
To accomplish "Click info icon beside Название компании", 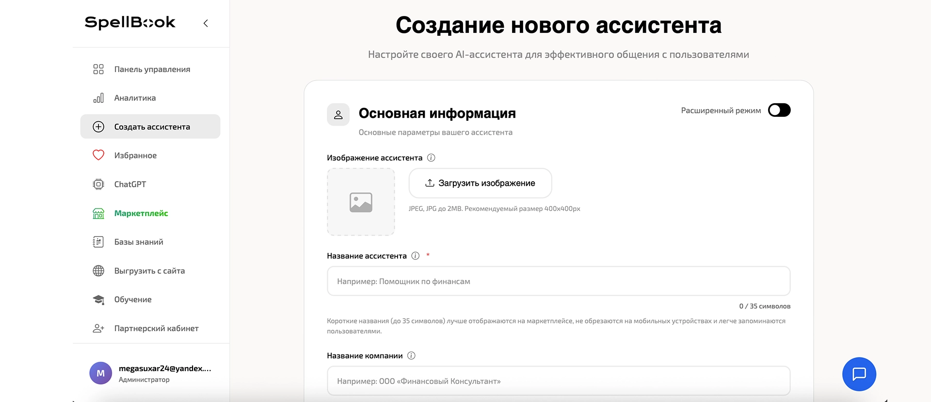I will coord(411,355).
